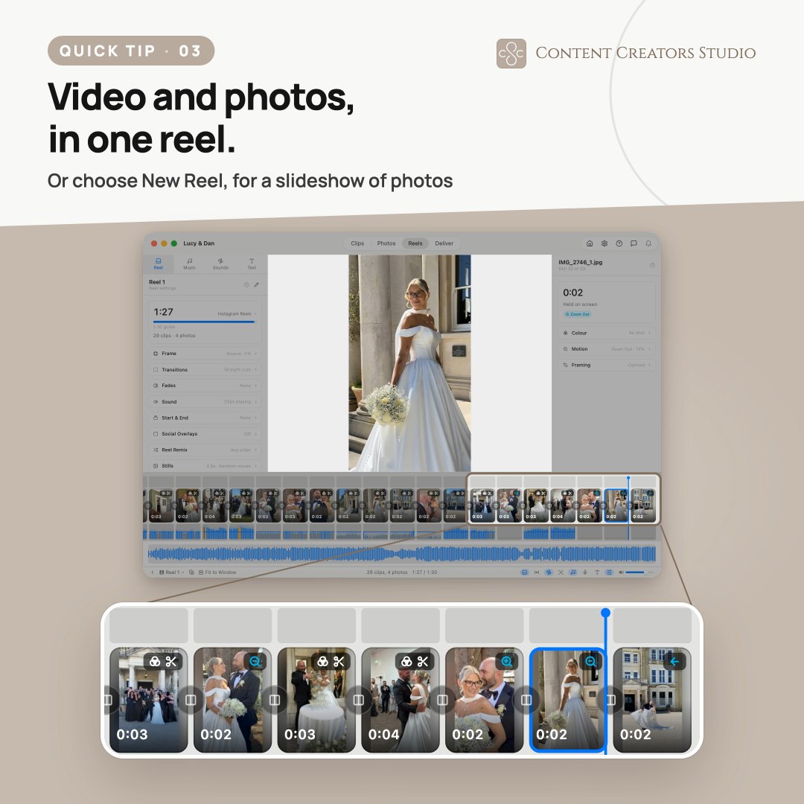
Task: Click the help icon beside Reel 1
Action: click(246, 284)
